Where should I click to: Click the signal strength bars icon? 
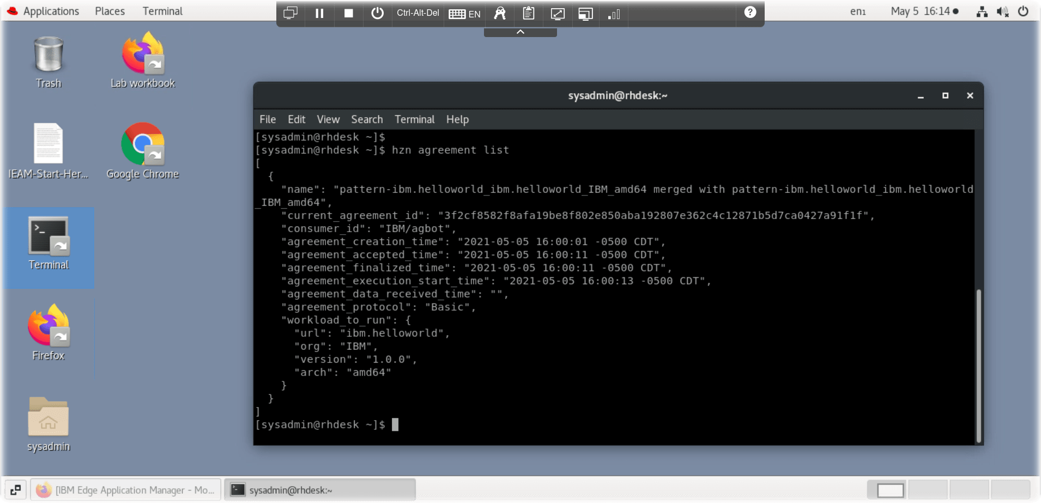point(614,14)
